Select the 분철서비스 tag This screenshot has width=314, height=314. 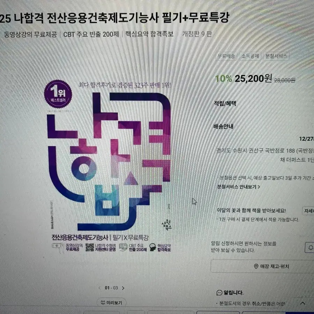tap(276, 56)
